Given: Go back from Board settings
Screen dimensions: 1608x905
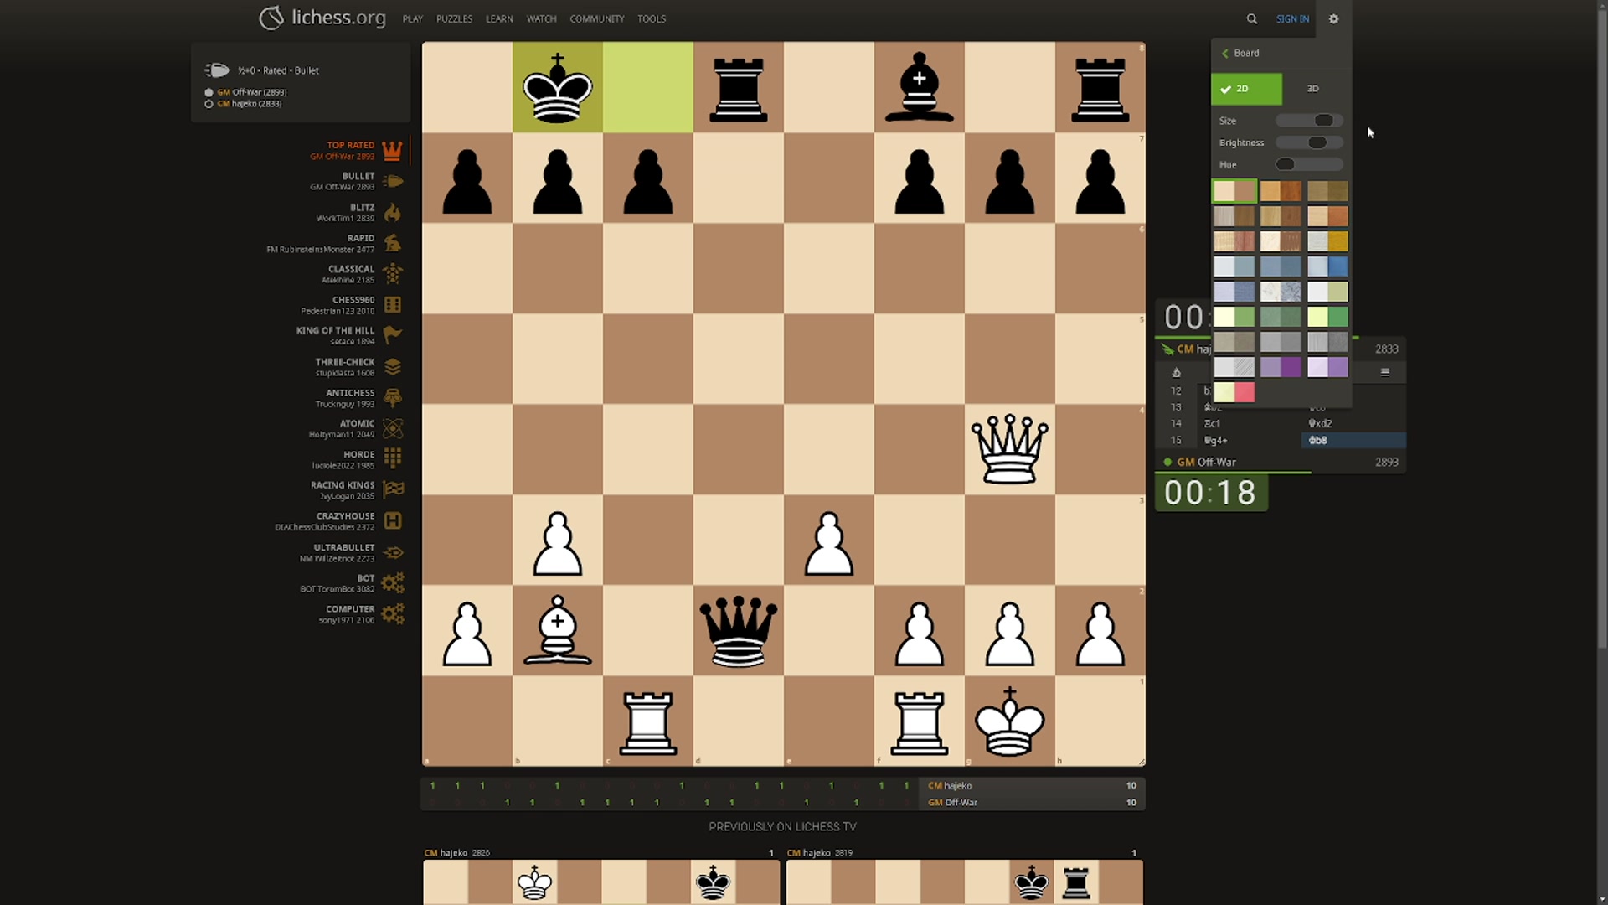Looking at the screenshot, I should click(1240, 53).
